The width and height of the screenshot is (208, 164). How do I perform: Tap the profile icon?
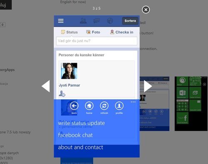click(119, 106)
